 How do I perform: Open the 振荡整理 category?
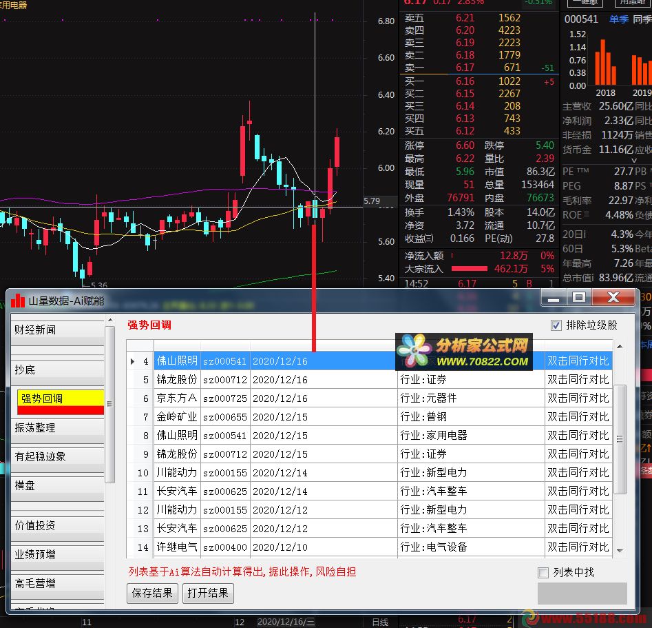pos(57,431)
